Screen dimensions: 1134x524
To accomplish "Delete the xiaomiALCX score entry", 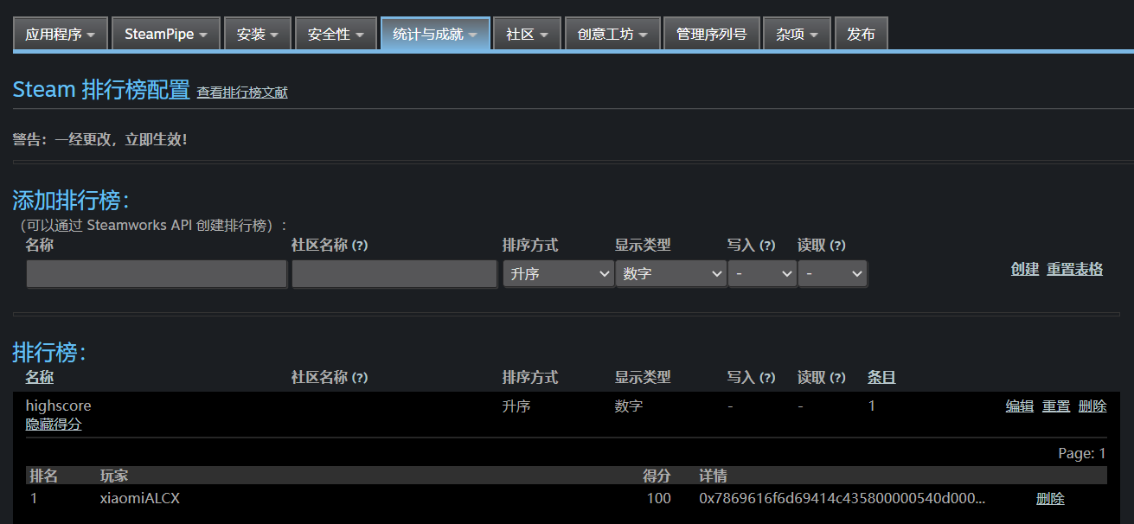I will pos(1051,498).
